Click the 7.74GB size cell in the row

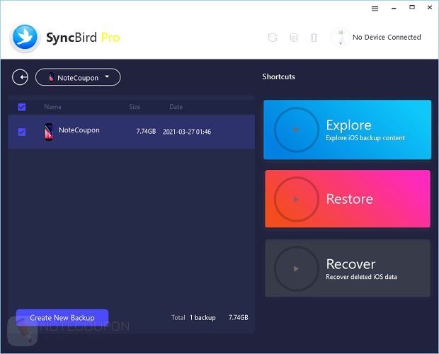coord(146,132)
